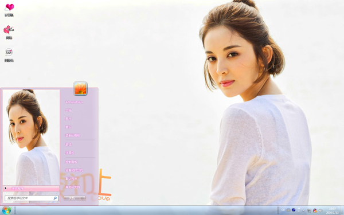The image size is (344, 215).
Task: Open 游戏 in the Start menu
Action: pyautogui.click(x=68, y=144)
